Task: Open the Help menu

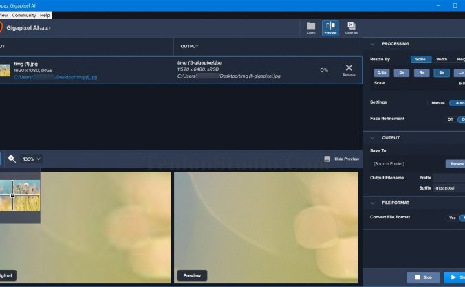Action: tap(45, 15)
